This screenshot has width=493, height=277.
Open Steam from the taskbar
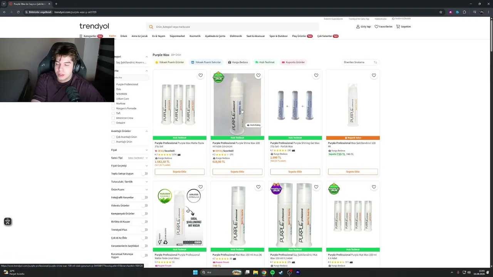(281, 272)
